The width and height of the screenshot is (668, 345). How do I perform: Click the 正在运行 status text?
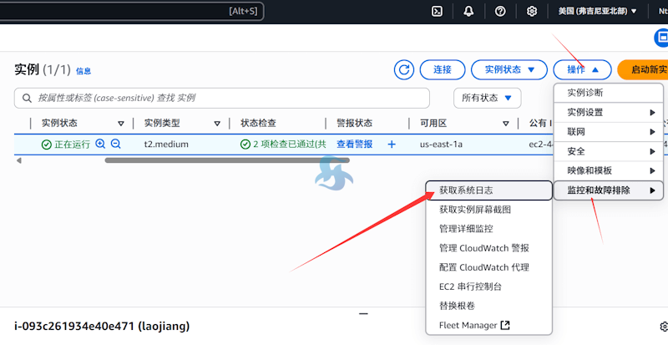(x=72, y=145)
